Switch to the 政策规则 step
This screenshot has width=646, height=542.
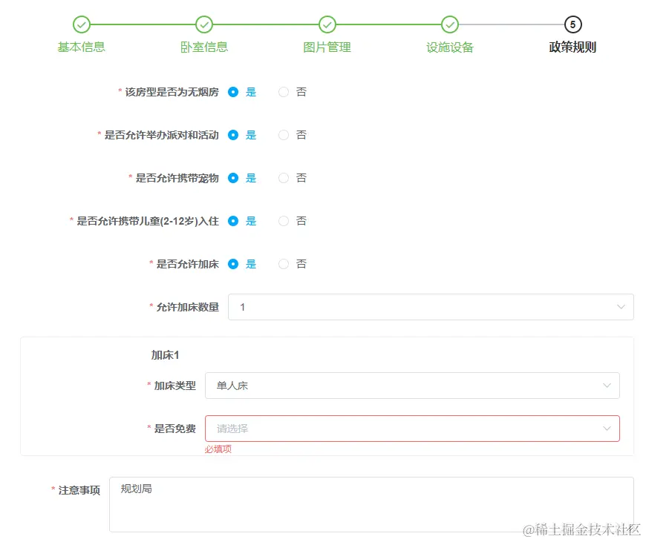[x=572, y=47]
